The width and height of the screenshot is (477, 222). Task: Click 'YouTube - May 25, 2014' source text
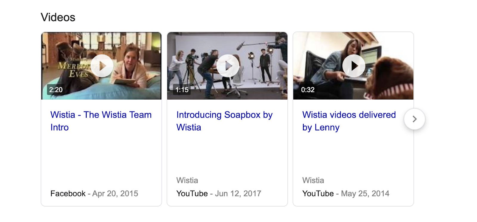click(x=346, y=194)
